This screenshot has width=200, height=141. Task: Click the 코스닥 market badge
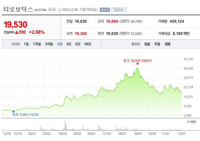click(52, 10)
